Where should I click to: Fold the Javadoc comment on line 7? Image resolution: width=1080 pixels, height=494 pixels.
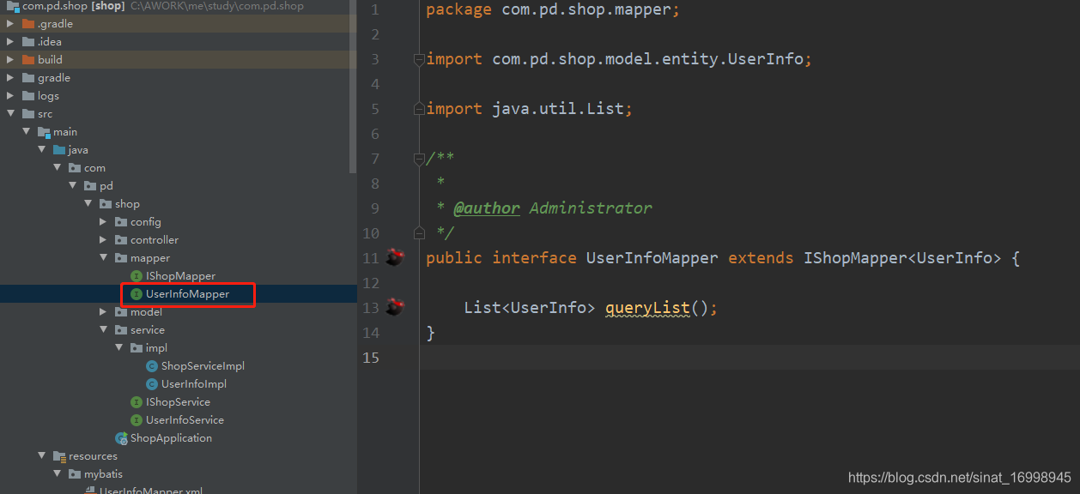(419, 159)
